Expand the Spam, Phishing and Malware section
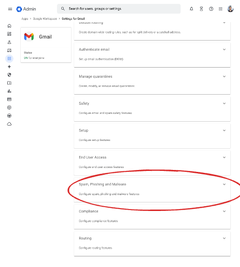The height and width of the screenshot is (267, 240). pyautogui.click(x=152, y=190)
